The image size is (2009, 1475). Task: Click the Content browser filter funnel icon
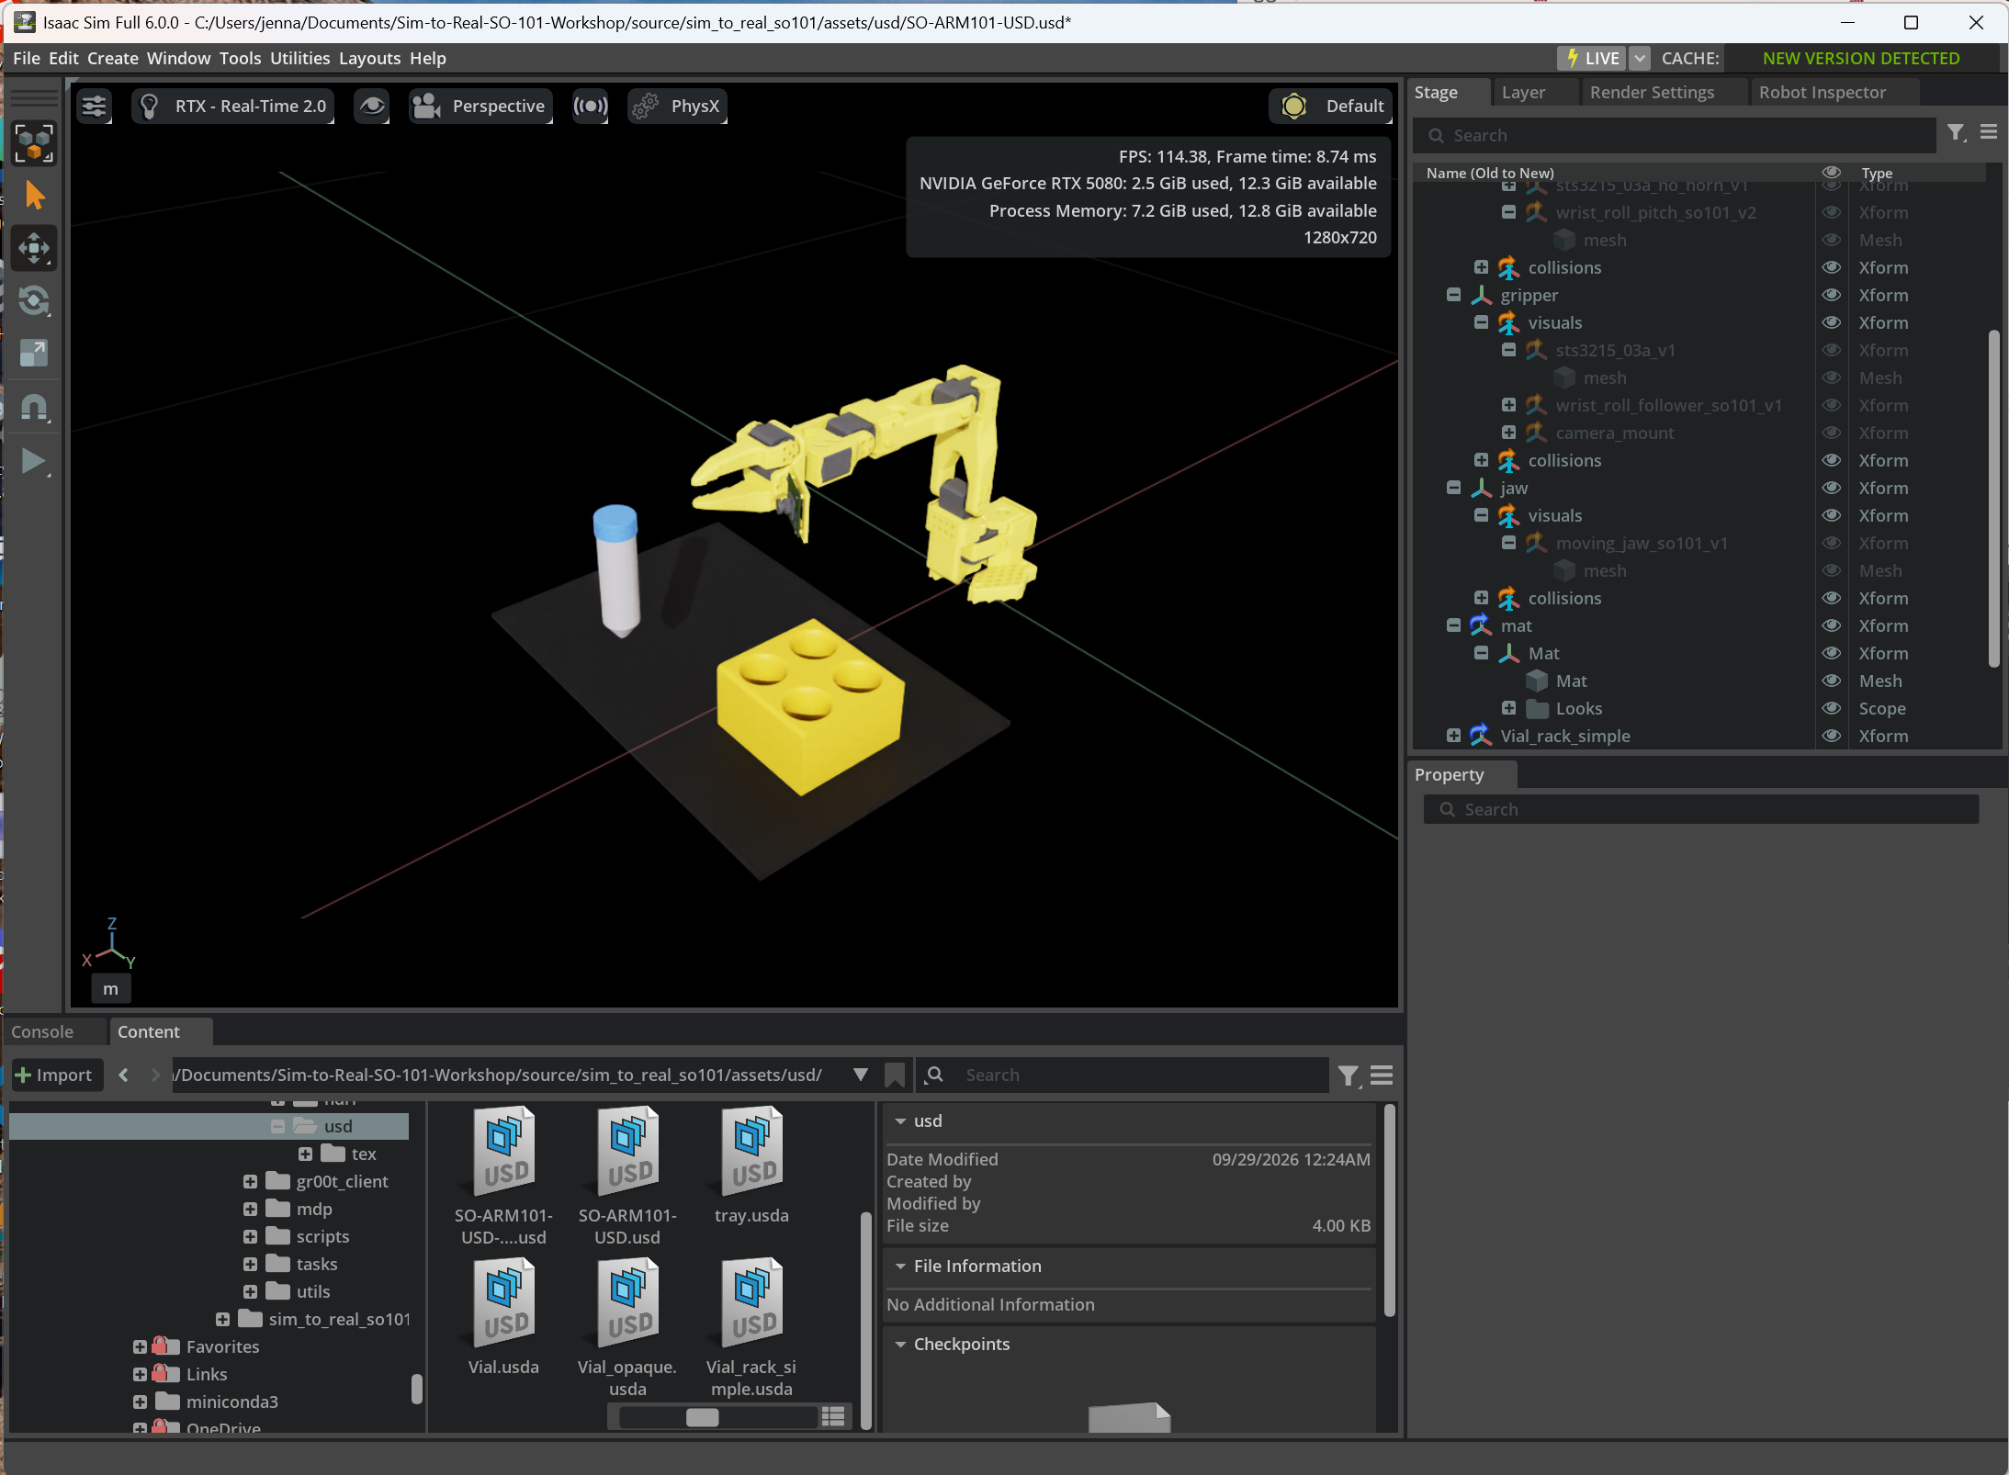1348,1075
